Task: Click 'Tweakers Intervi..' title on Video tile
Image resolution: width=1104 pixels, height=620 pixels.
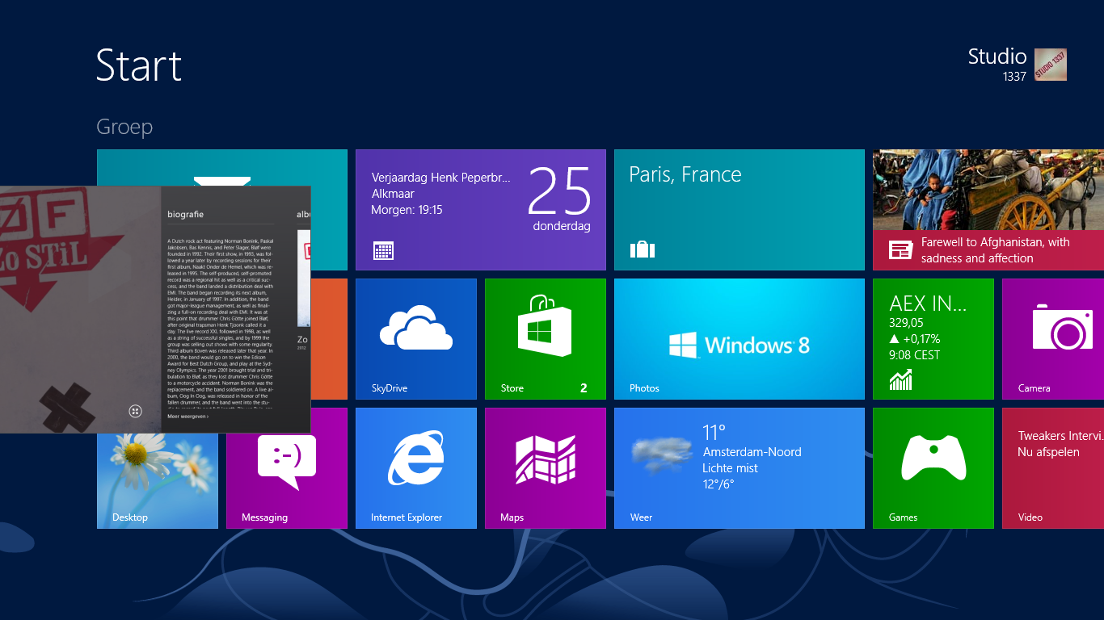Action: coord(1060,436)
